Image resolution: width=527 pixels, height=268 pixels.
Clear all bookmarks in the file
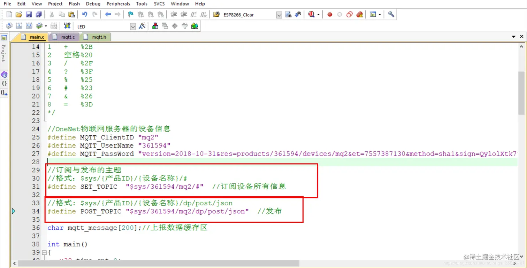click(x=160, y=15)
